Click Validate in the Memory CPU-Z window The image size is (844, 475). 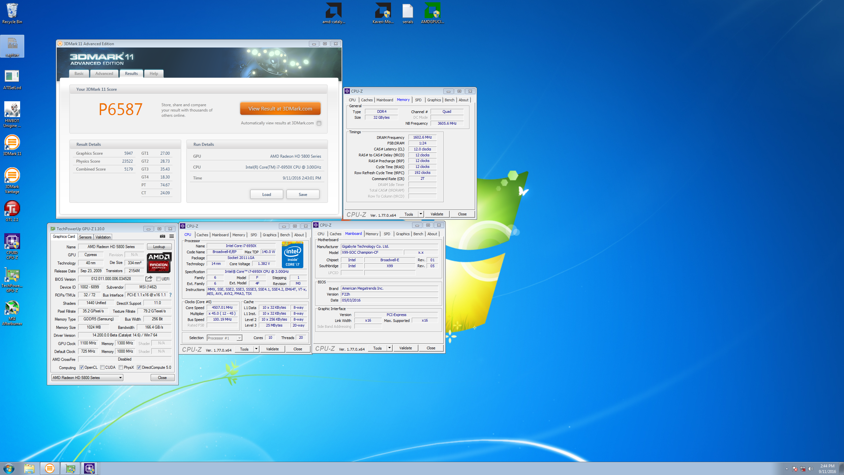tap(437, 214)
